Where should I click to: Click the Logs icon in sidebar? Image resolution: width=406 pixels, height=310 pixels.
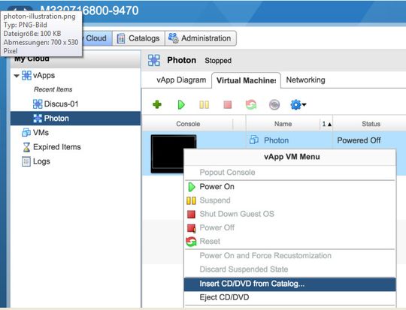26,161
